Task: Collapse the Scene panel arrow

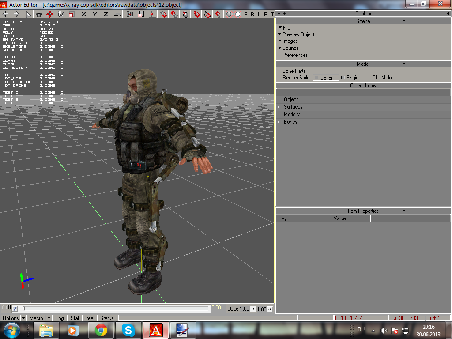Action: pyautogui.click(x=404, y=21)
